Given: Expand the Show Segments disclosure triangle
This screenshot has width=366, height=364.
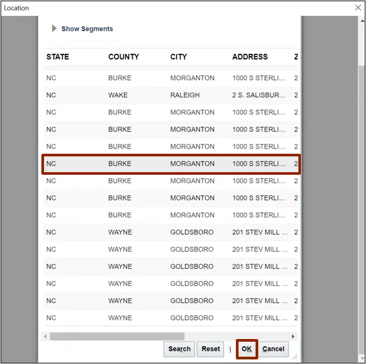Looking at the screenshot, I should [x=54, y=28].
